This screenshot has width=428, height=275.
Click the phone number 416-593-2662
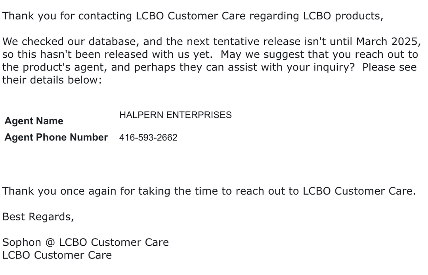click(x=148, y=137)
